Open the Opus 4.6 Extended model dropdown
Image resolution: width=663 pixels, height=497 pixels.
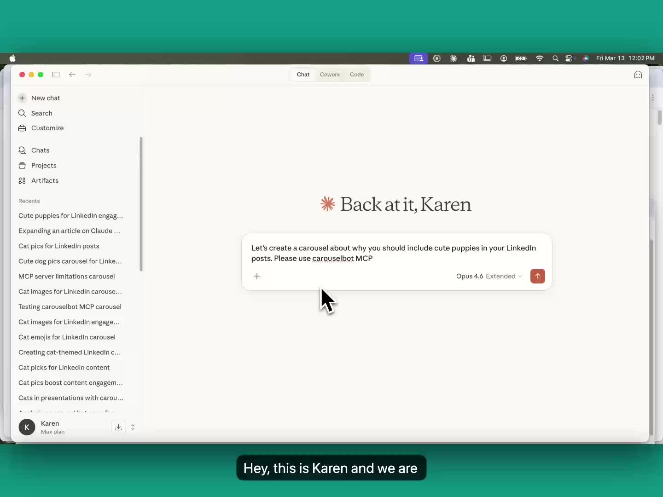tap(489, 276)
